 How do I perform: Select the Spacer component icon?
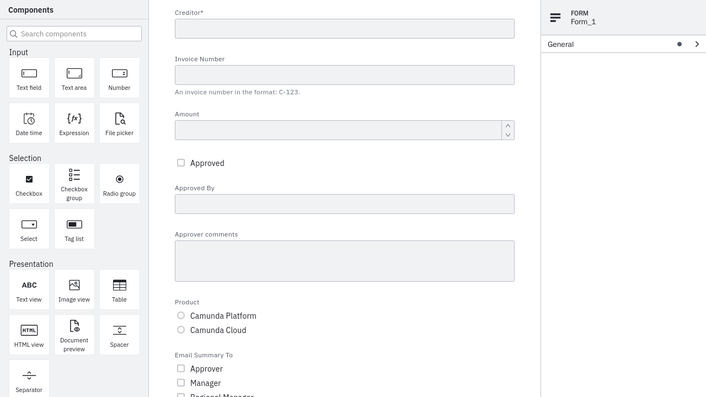120,330
